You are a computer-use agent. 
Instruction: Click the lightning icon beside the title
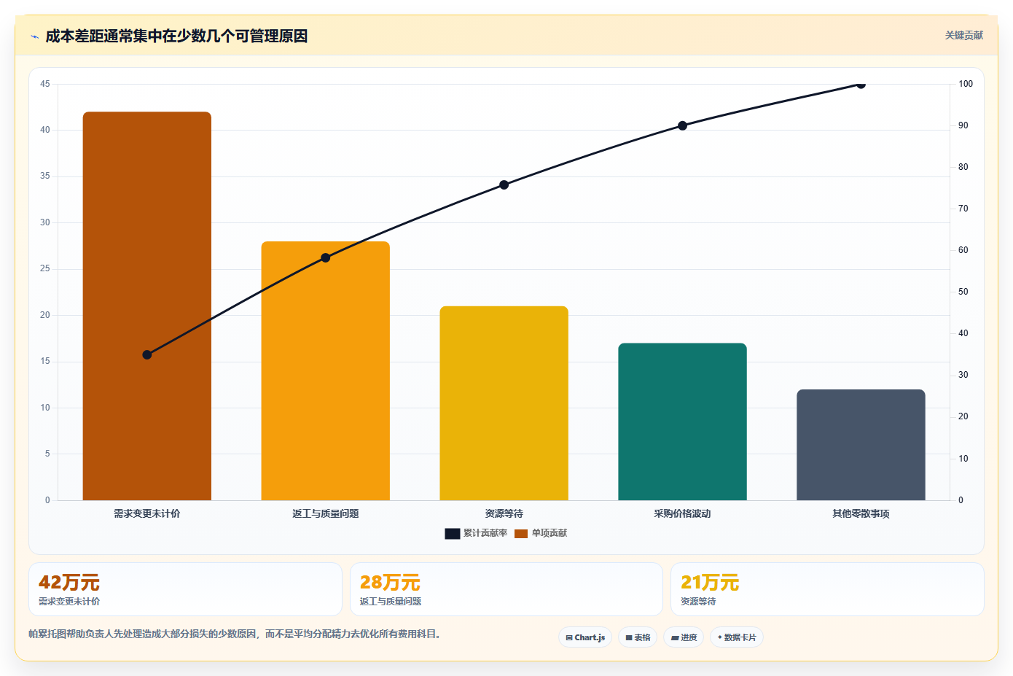pos(34,36)
